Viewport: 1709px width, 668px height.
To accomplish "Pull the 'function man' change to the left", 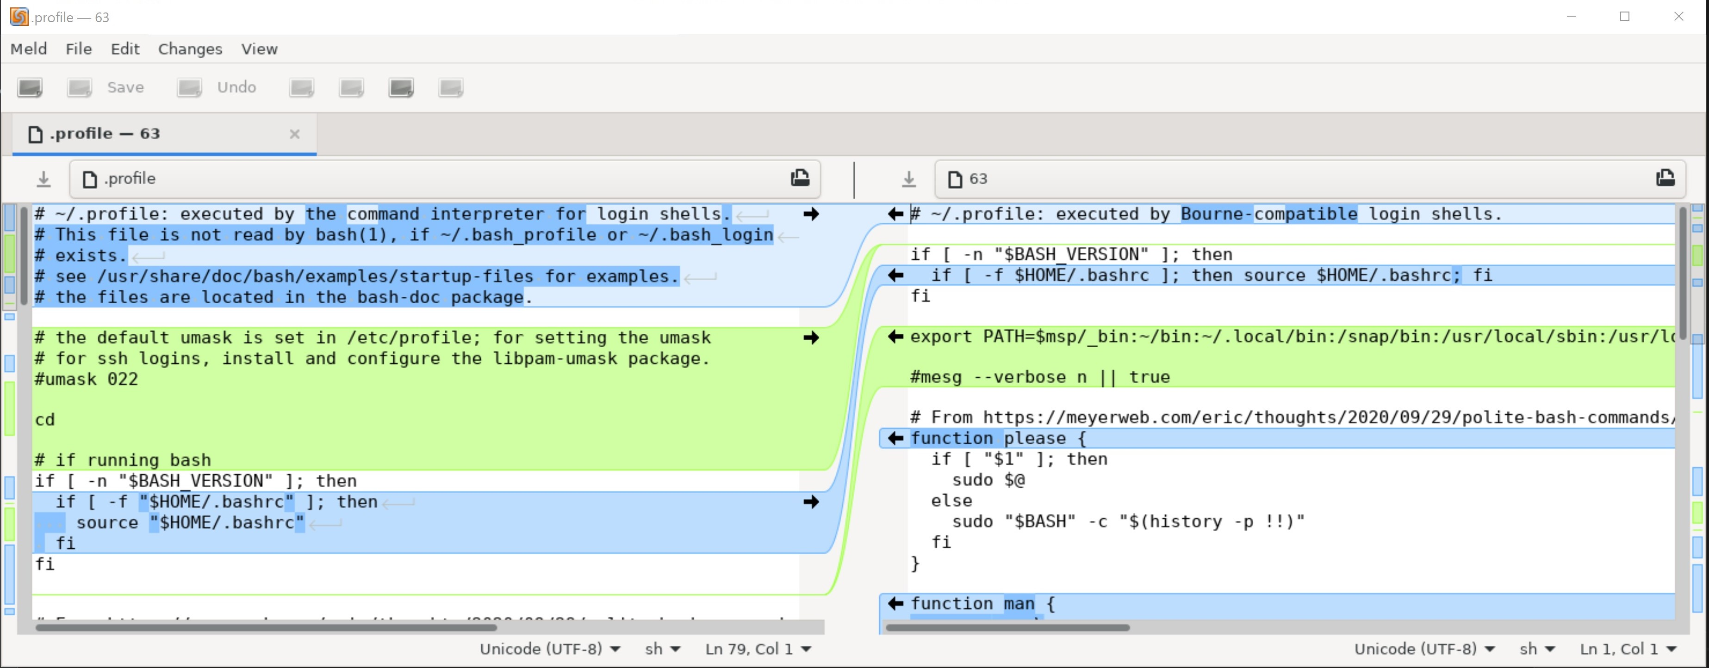I will point(895,604).
